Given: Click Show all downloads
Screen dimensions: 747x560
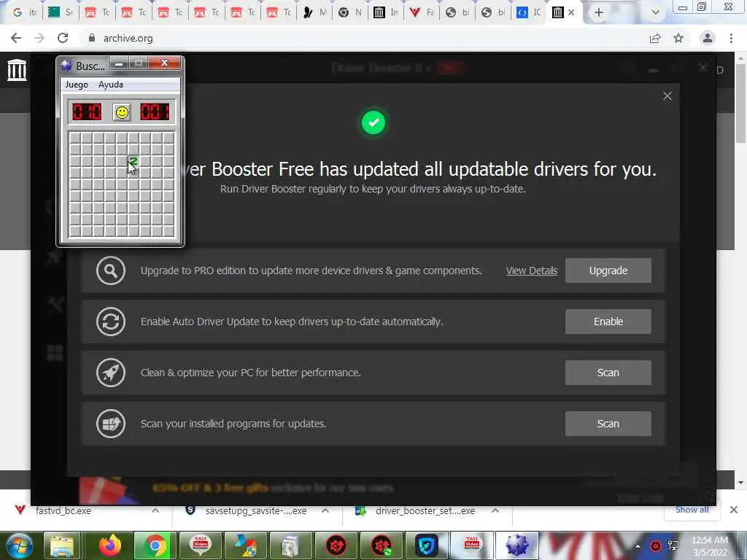Looking at the screenshot, I should tap(692, 510).
